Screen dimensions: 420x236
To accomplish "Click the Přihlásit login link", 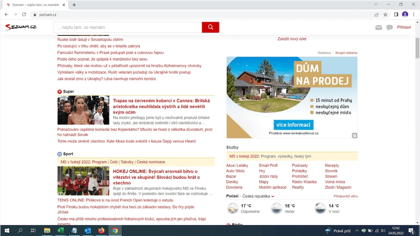I will 404,27.
